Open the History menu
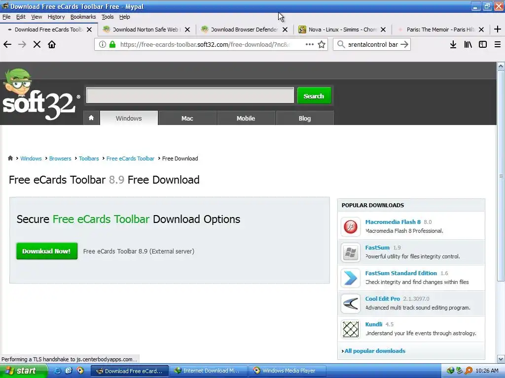505x378 pixels. pos(56,17)
